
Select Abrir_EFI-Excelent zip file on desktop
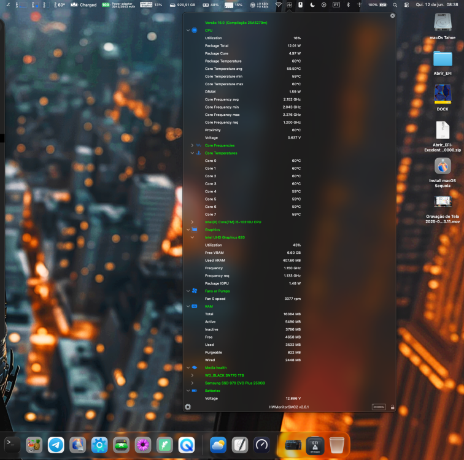[x=443, y=136]
